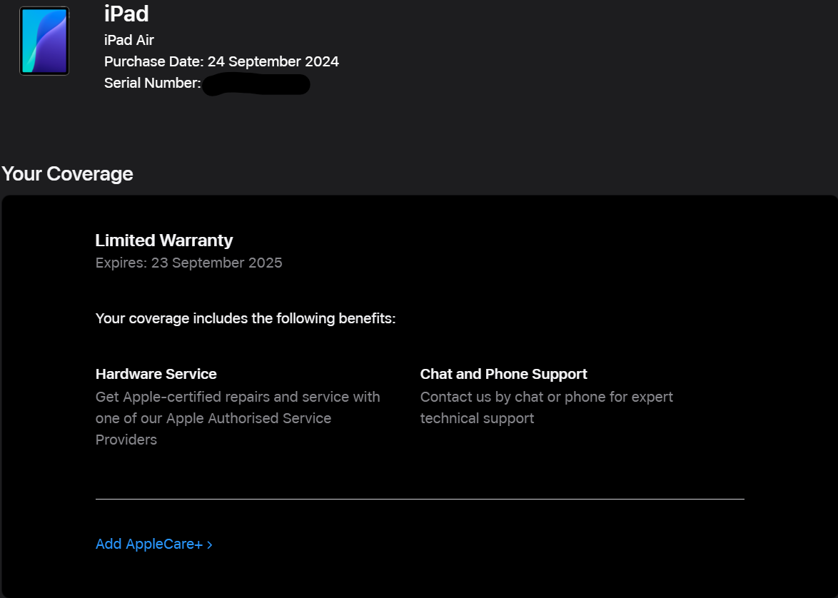Viewport: 838px width, 598px height.
Task: Click the iPad Air device image
Action: point(44,41)
